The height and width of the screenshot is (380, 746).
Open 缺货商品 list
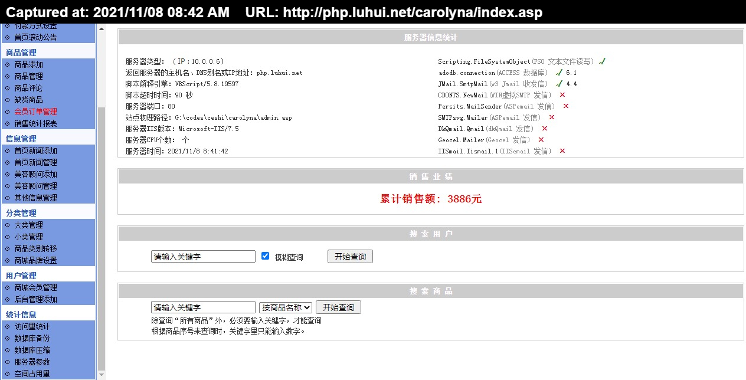click(x=28, y=100)
